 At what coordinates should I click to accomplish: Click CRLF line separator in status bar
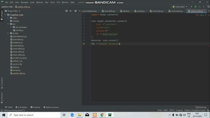165,110
